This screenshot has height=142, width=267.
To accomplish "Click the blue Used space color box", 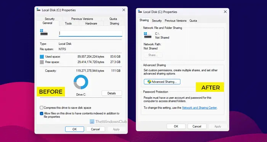I will pos(42,57).
